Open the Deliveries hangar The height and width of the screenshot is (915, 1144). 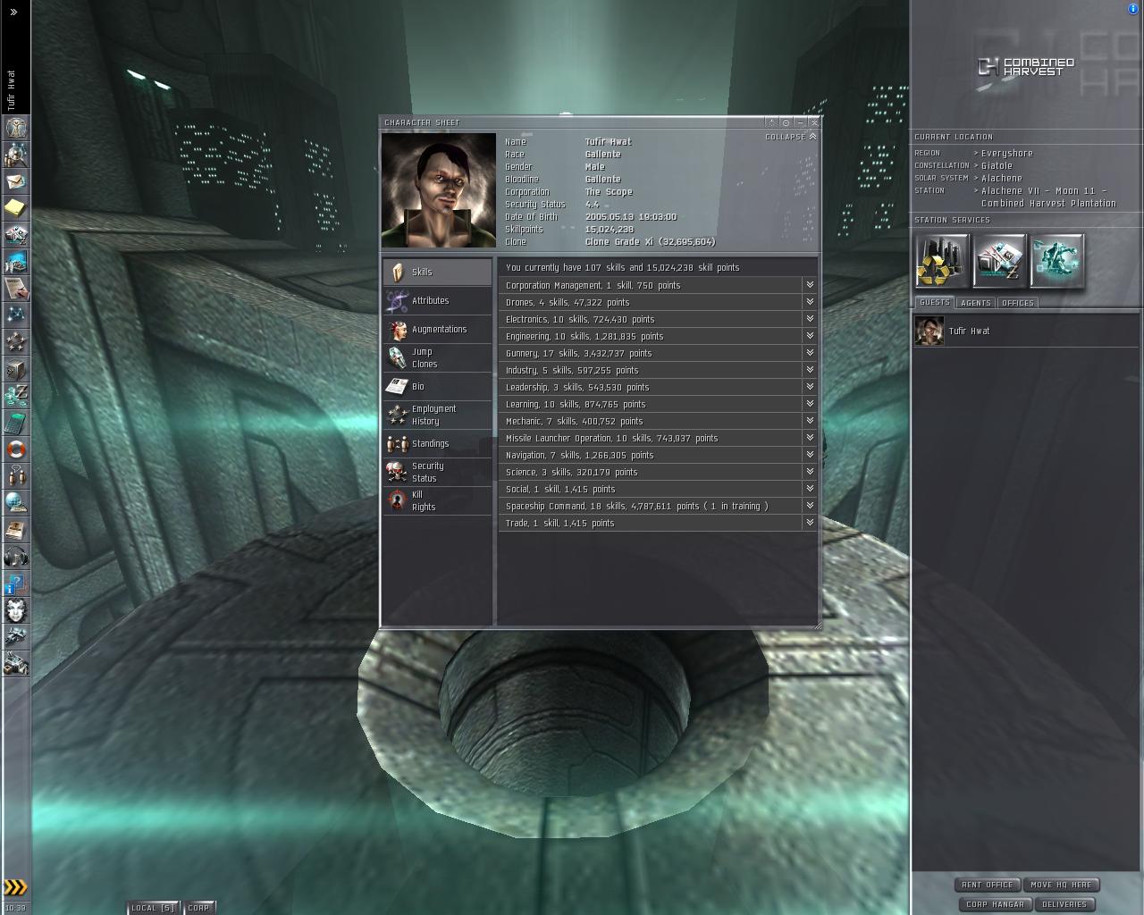coord(1064,904)
